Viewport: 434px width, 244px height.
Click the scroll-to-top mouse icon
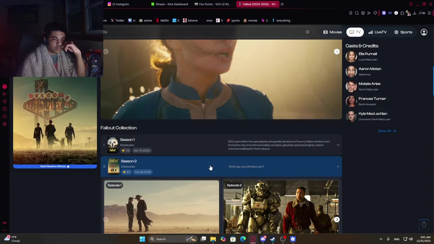[424, 224]
